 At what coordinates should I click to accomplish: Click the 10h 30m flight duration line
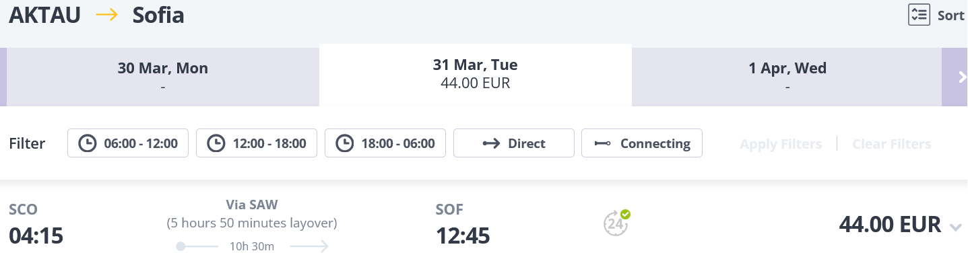point(252,246)
